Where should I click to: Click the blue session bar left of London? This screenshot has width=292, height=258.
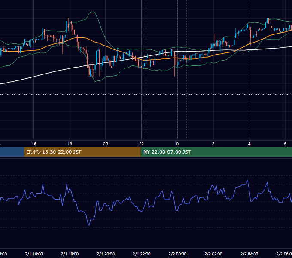pyautogui.click(x=12, y=152)
